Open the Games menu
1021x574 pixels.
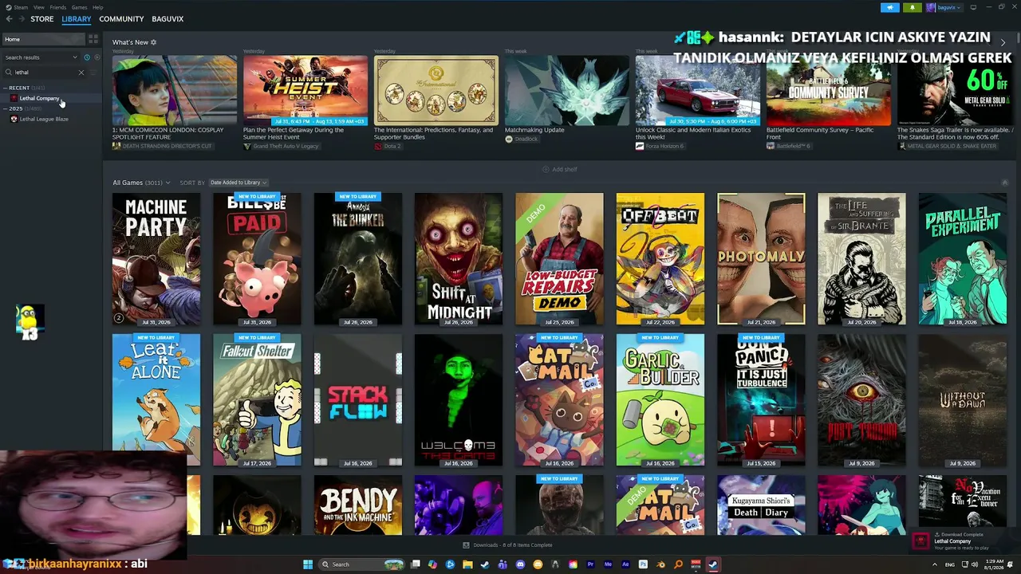point(79,7)
